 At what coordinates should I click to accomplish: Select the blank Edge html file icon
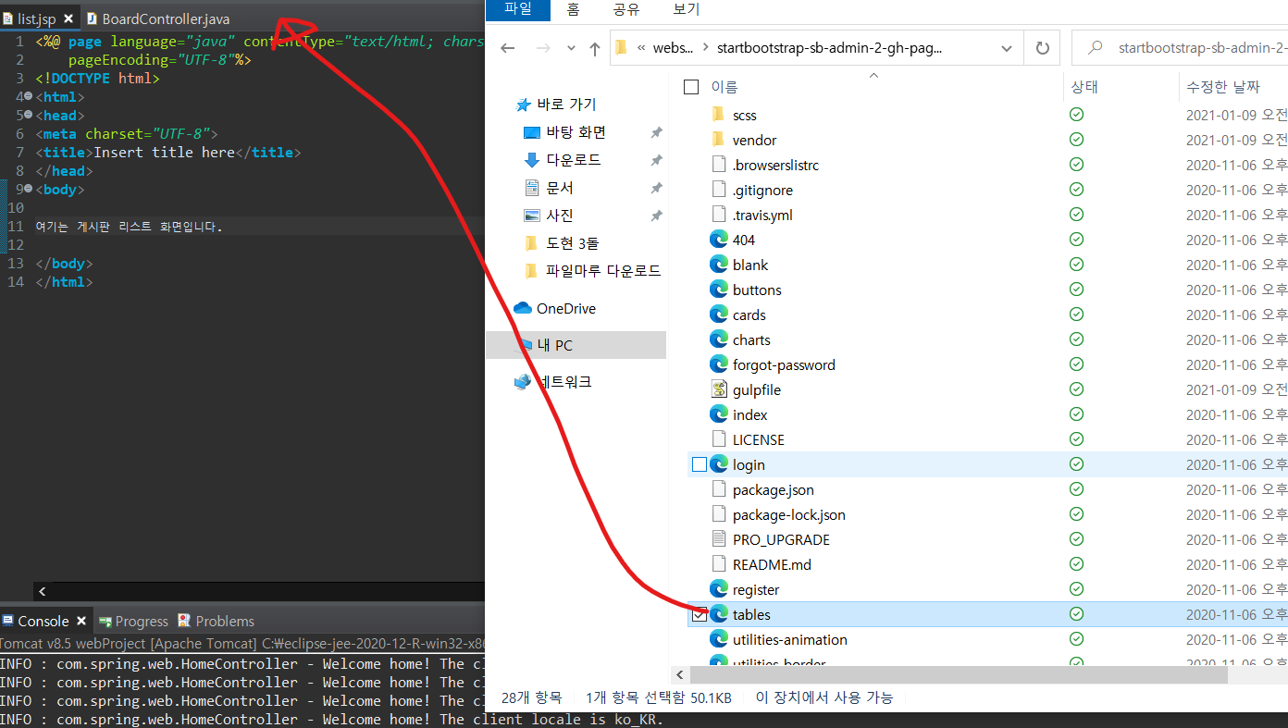[x=719, y=265]
